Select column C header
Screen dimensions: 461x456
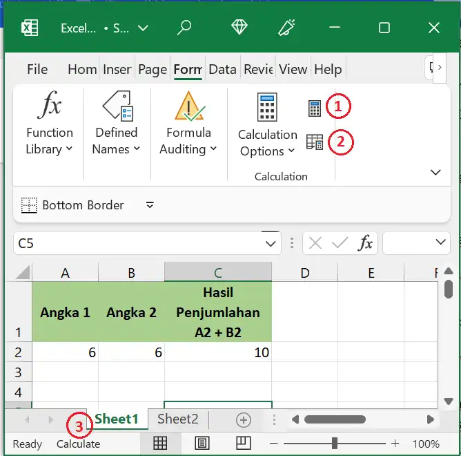pyautogui.click(x=218, y=272)
